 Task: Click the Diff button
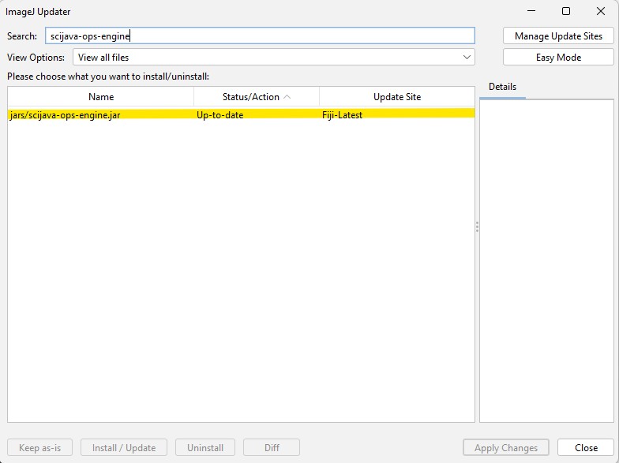(272, 447)
